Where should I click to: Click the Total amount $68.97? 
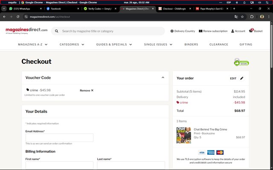240,110
